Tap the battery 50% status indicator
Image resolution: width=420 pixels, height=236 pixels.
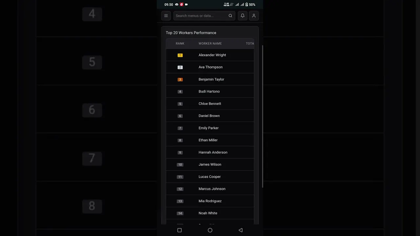pos(250,5)
